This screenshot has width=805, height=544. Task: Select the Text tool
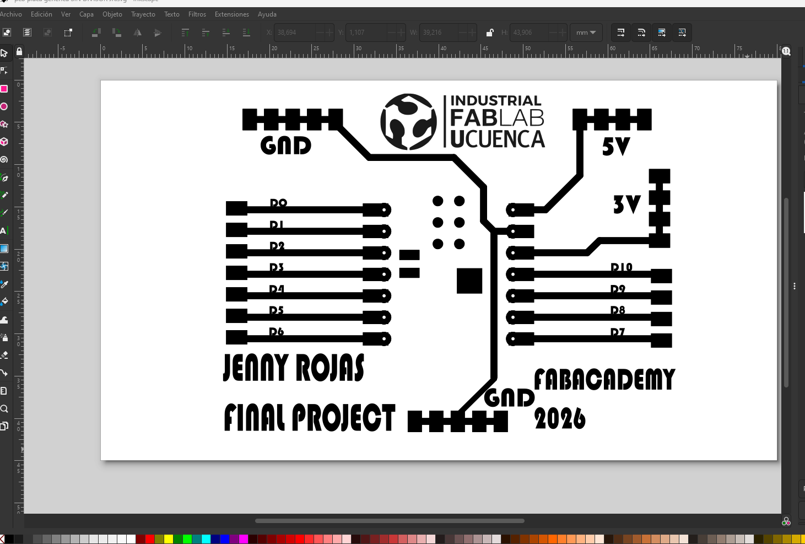(x=4, y=231)
